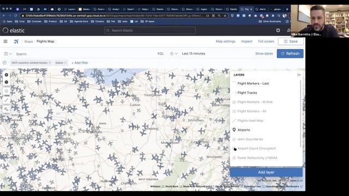Open a new browser tab
The height and width of the screenshot is (196, 349).
click(x=287, y=9)
